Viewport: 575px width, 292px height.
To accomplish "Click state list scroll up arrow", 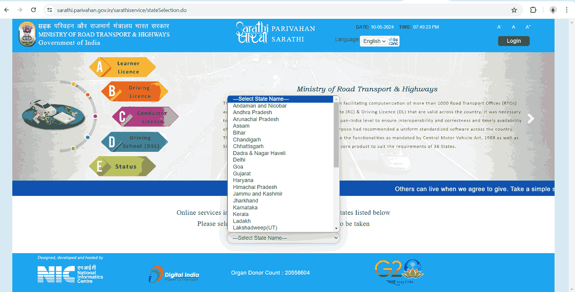I will click(x=336, y=99).
